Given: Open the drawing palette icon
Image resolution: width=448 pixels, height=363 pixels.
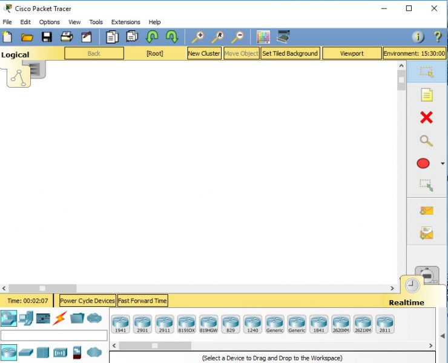Looking at the screenshot, I should (x=263, y=37).
